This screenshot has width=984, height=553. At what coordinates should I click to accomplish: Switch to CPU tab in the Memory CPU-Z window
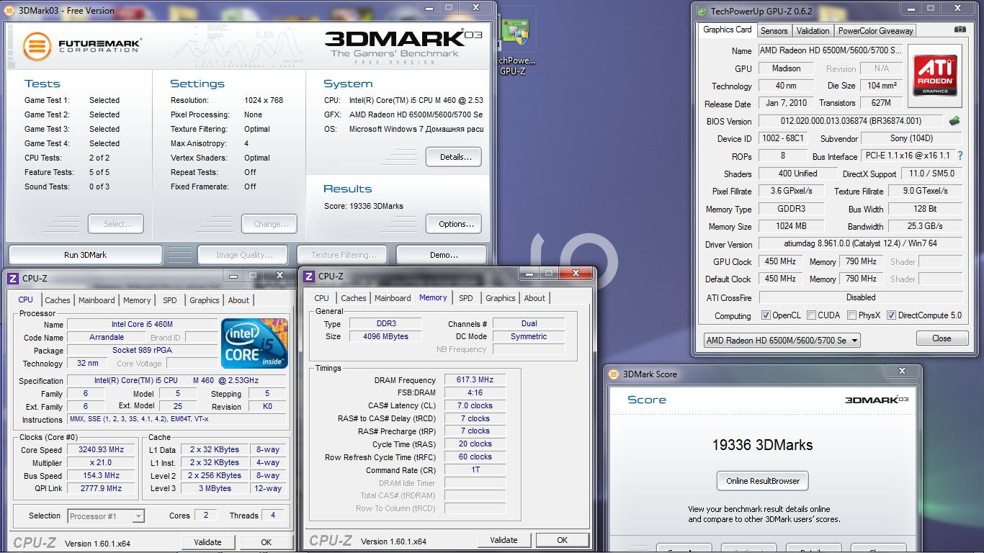321,298
